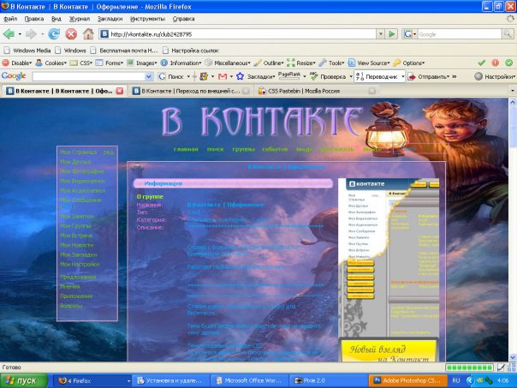Screen dimensions: 517x388
Task: Open the Бесплатная почта bookmark
Action: coord(124,51)
